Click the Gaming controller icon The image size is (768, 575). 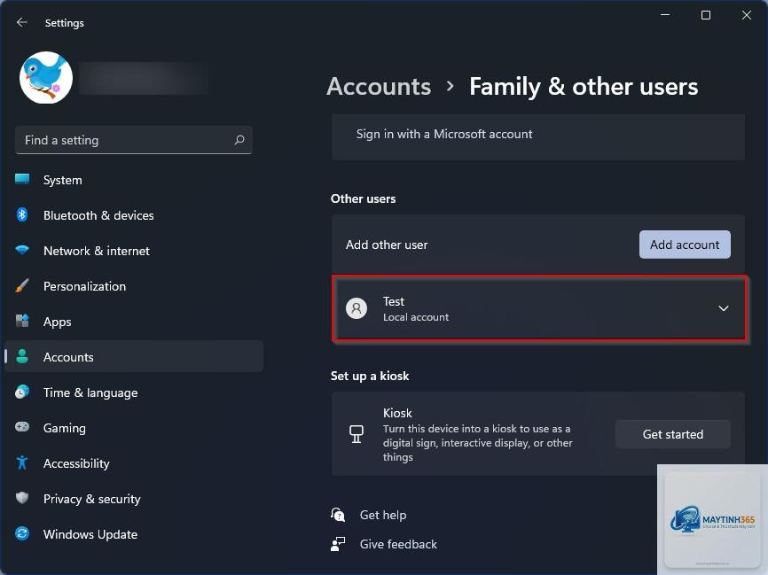pos(22,427)
